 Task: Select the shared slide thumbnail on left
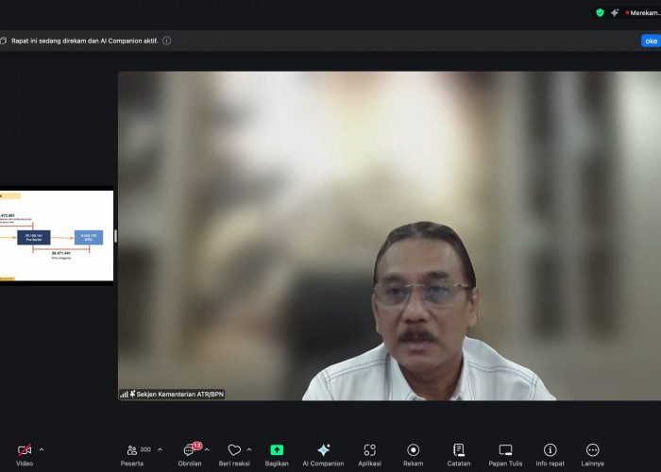pos(57,236)
